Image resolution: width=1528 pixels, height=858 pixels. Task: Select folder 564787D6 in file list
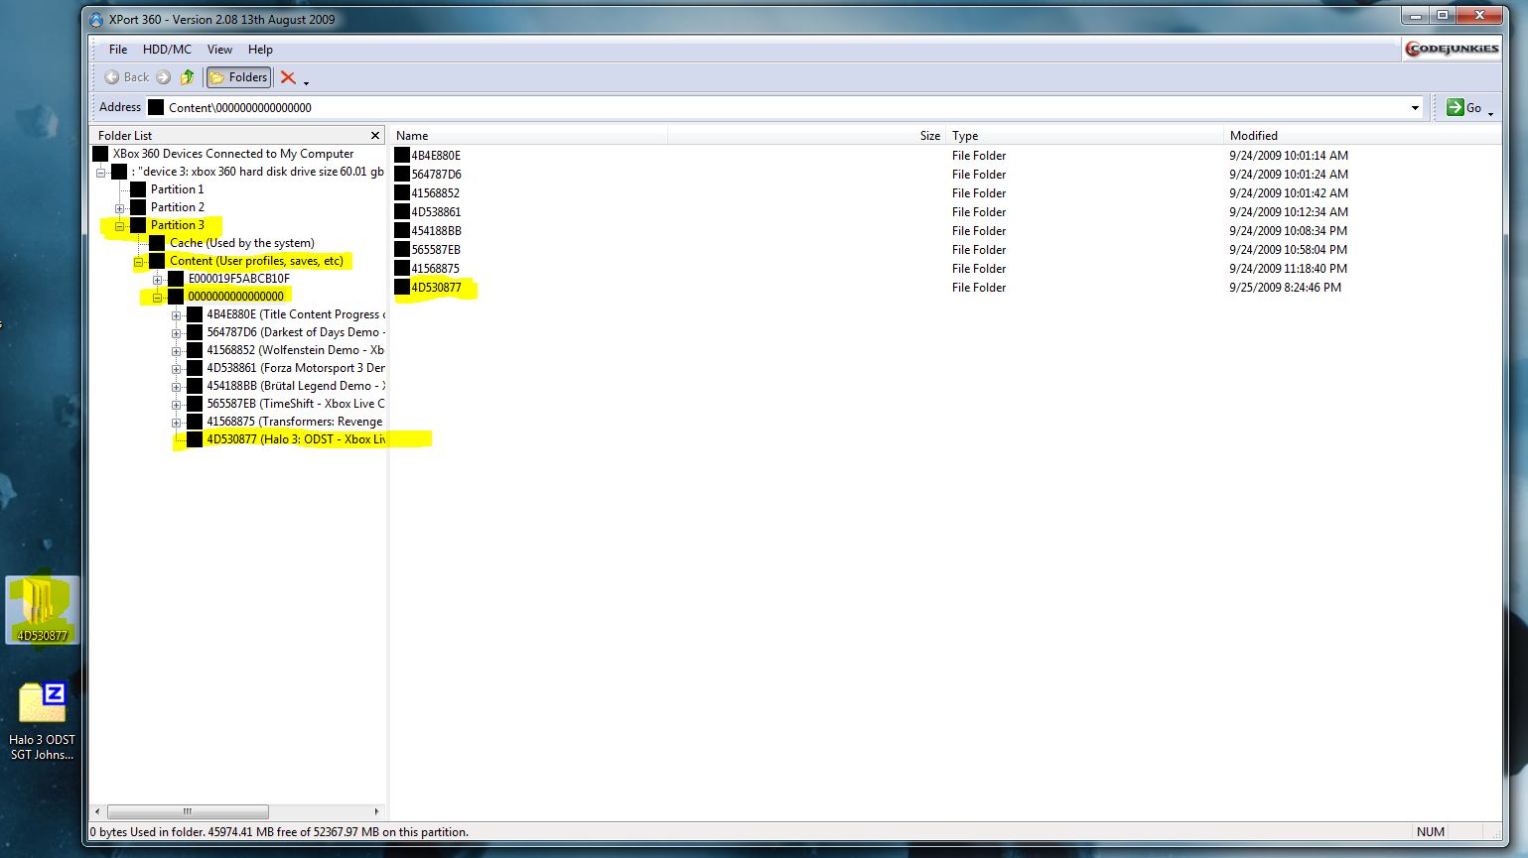coord(436,175)
